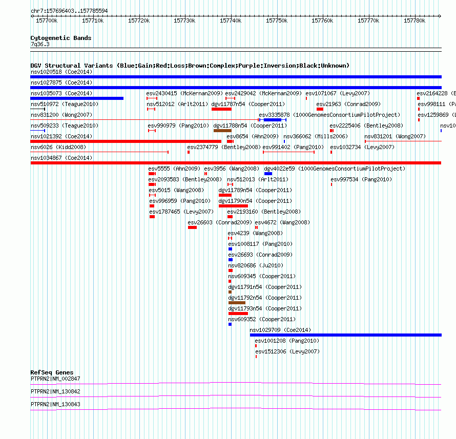Screen dimensions: 456x439
Task: Click the brown dgv11788n54 complex variant bar
Action: click(x=222, y=131)
